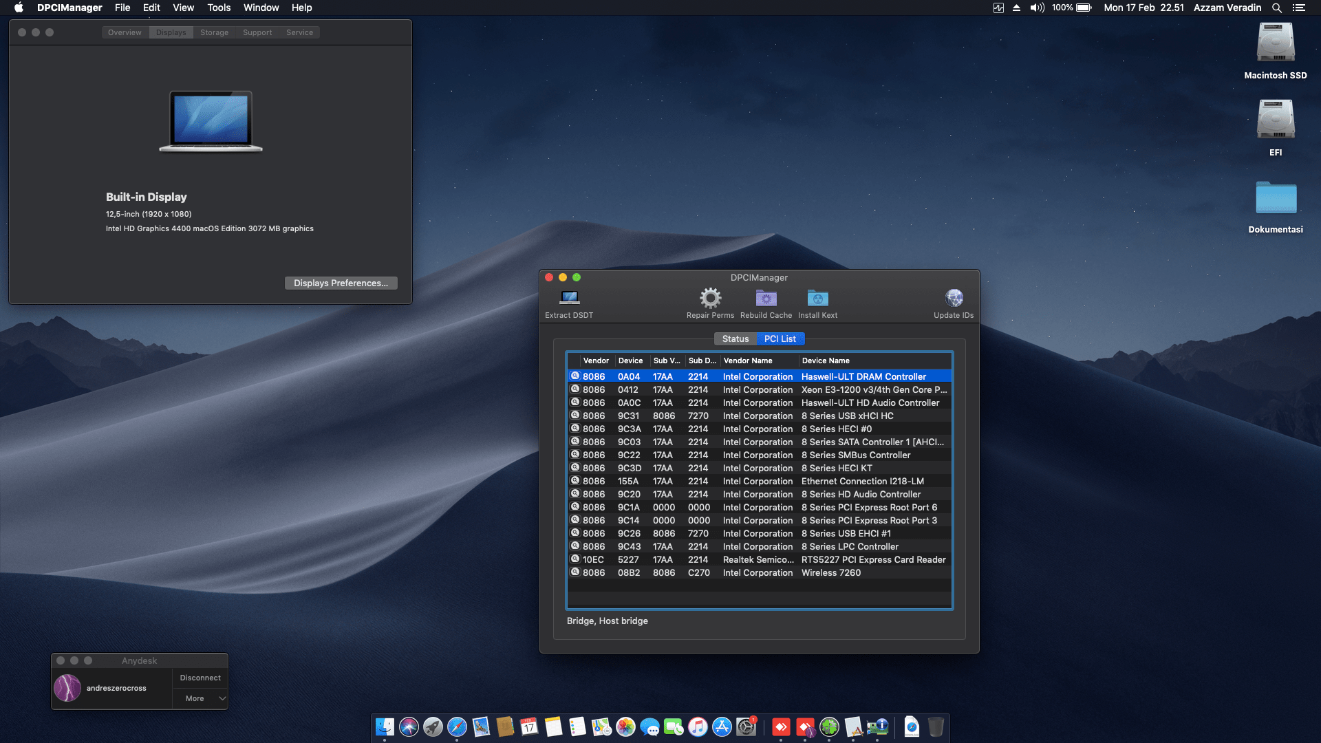Open Calendar icon showing 17 in dock
Screen dimensions: 1321x743
[529, 726]
